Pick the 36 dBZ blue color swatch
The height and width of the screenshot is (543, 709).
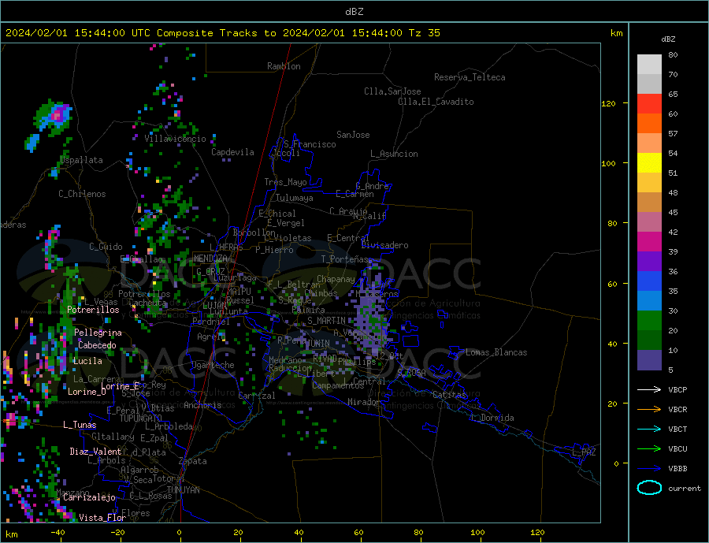coord(649,281)
